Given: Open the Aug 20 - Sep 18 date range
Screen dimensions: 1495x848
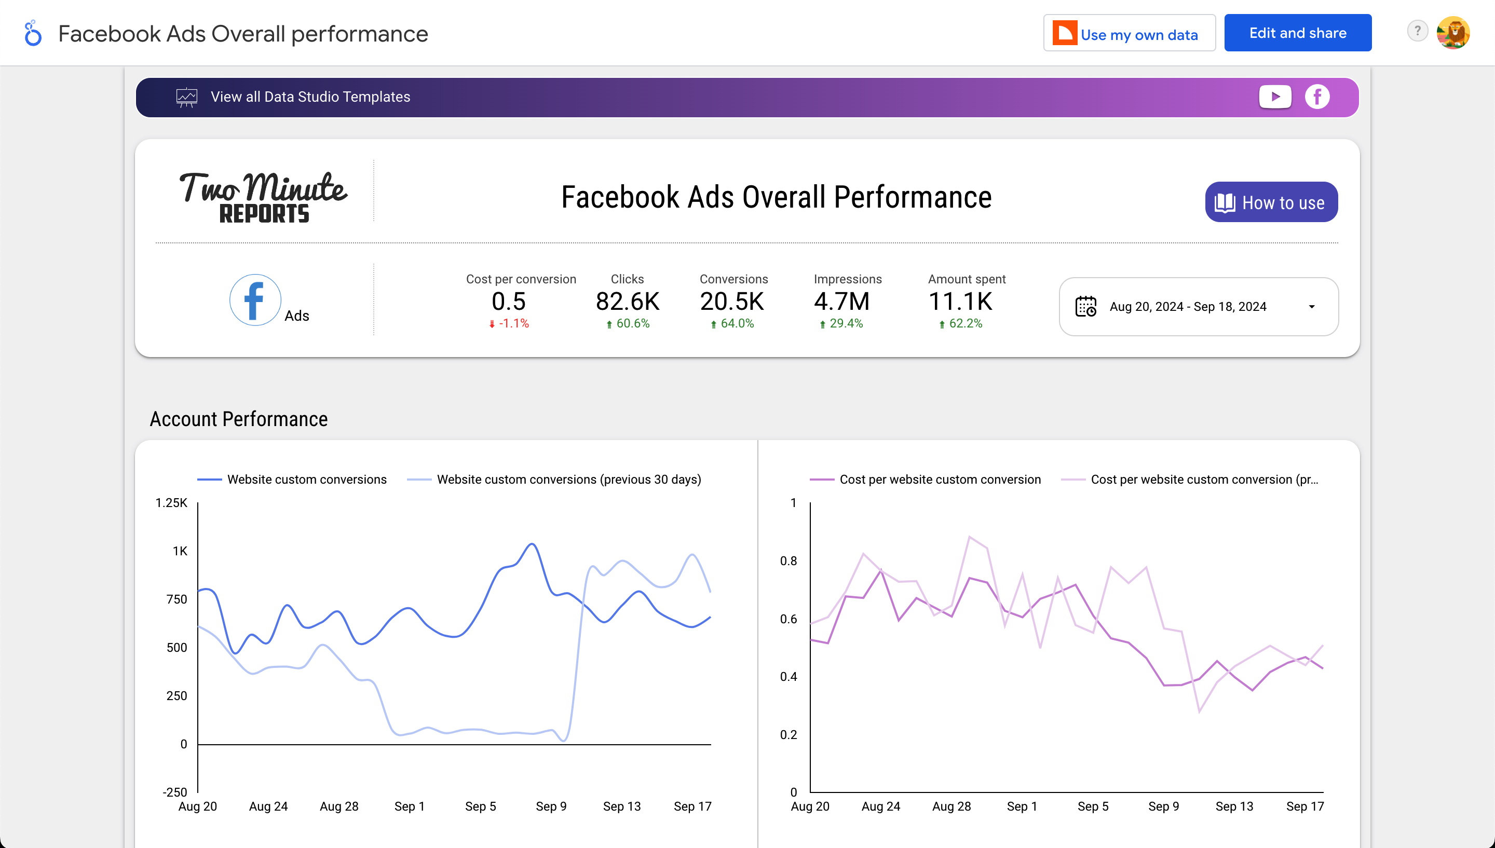Looking at the screenshot, I should 1198,306.
